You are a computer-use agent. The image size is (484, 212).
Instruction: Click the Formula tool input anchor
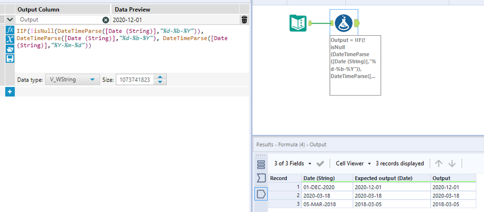click(x=331, y=23)
